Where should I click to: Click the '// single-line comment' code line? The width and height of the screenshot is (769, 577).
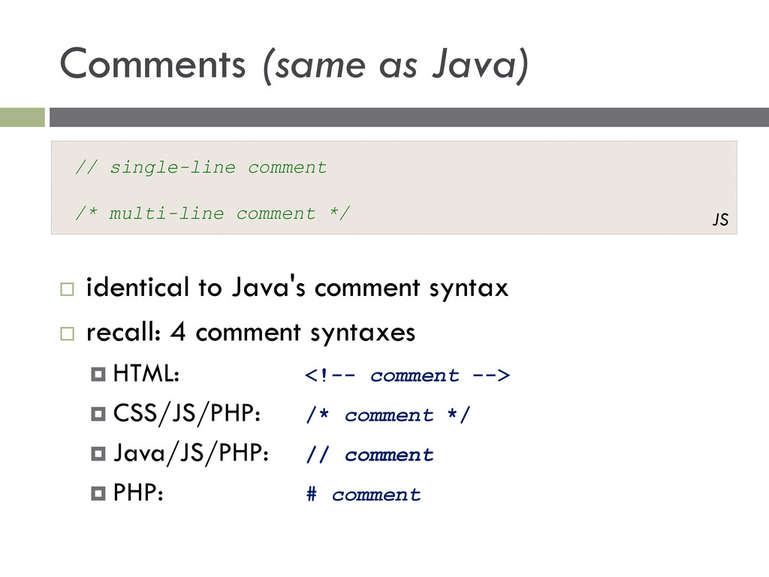(201, 168)
